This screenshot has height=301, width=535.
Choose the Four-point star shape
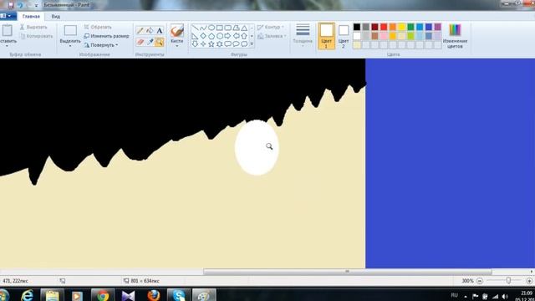pos(203,44)
